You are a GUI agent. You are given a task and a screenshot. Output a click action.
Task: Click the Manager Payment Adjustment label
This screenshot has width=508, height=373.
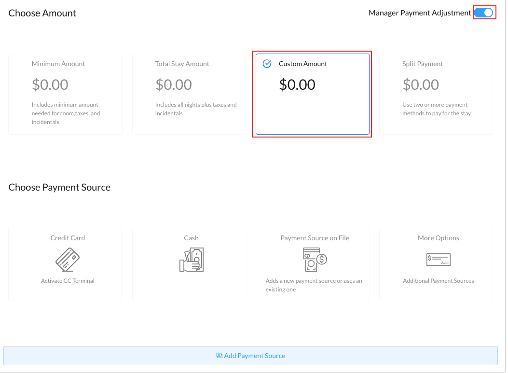(x=419, y=13)
